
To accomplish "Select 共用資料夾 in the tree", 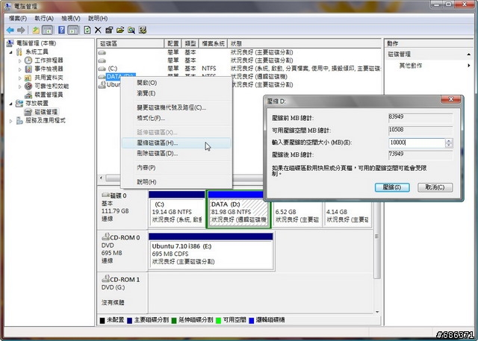I will (49, 78).
